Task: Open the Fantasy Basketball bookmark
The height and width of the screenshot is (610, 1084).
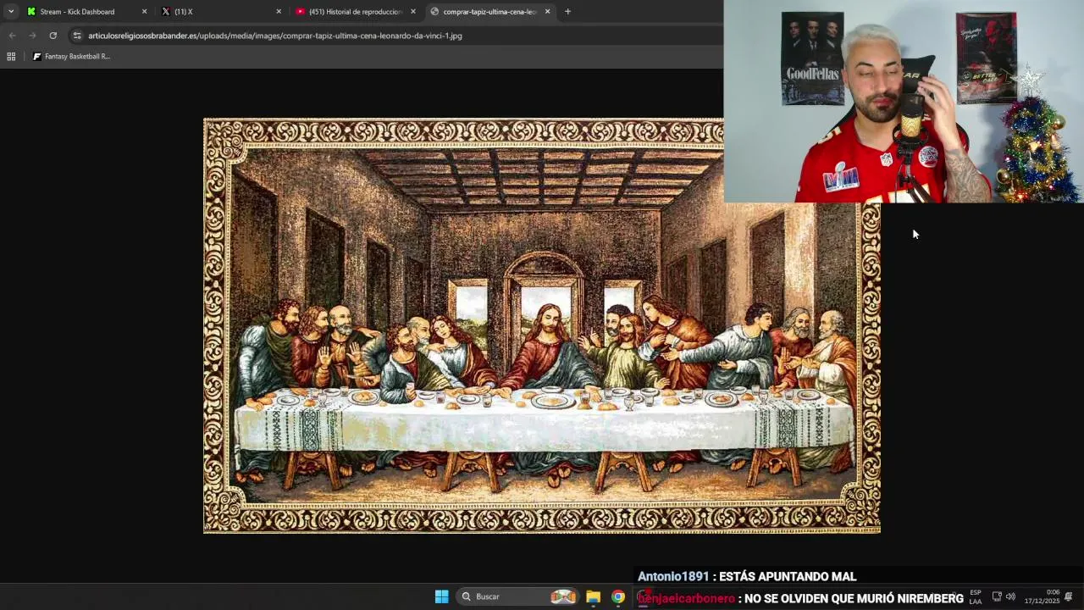Action: (x=71, y=57)
